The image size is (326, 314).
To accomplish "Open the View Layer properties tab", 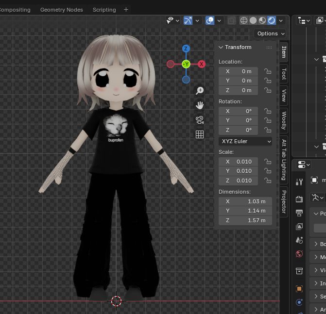I will coord(299,227).
